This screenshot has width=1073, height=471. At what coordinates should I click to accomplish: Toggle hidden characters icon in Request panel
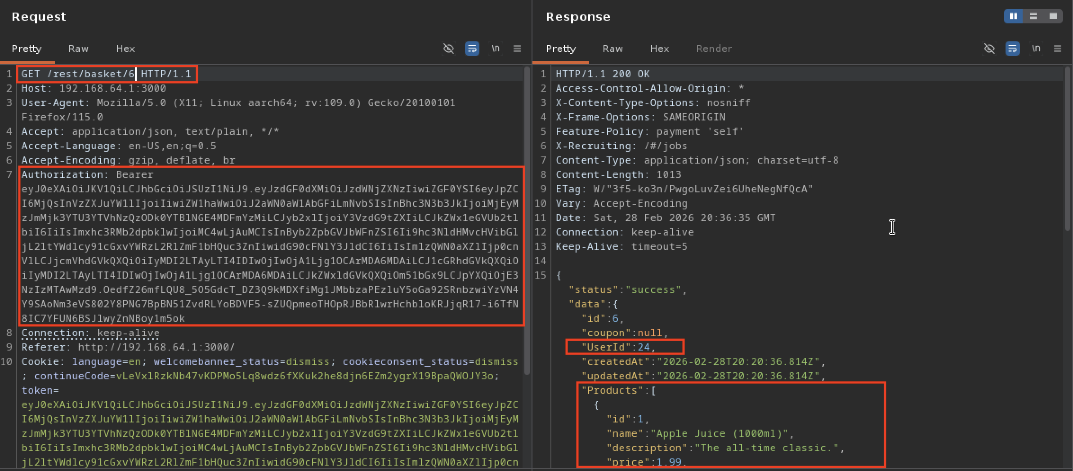click(x=448, y=49)
